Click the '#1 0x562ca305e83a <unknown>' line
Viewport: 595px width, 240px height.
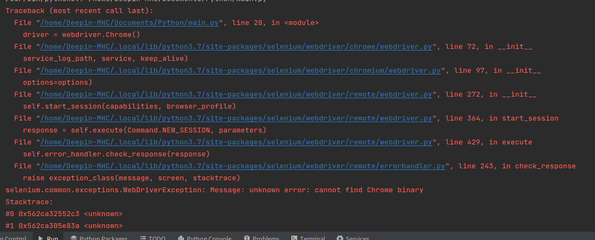coord(64,226)
